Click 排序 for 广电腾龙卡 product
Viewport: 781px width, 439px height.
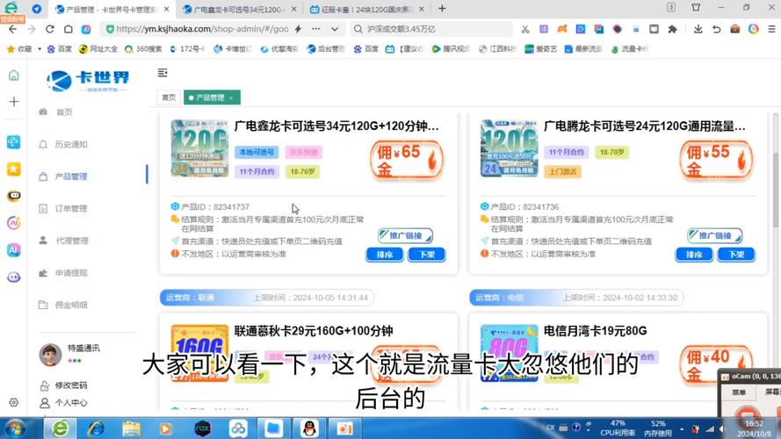coord(694,255)
